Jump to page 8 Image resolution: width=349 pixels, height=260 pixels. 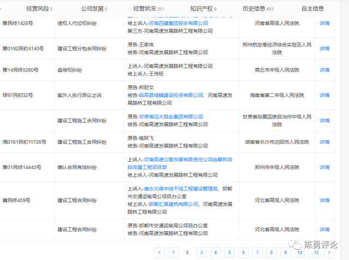(272, 252)
